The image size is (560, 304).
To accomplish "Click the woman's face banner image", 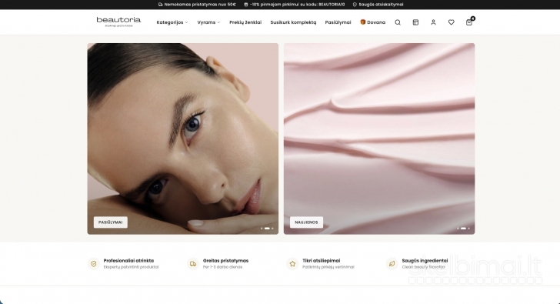I will point(183,139).
